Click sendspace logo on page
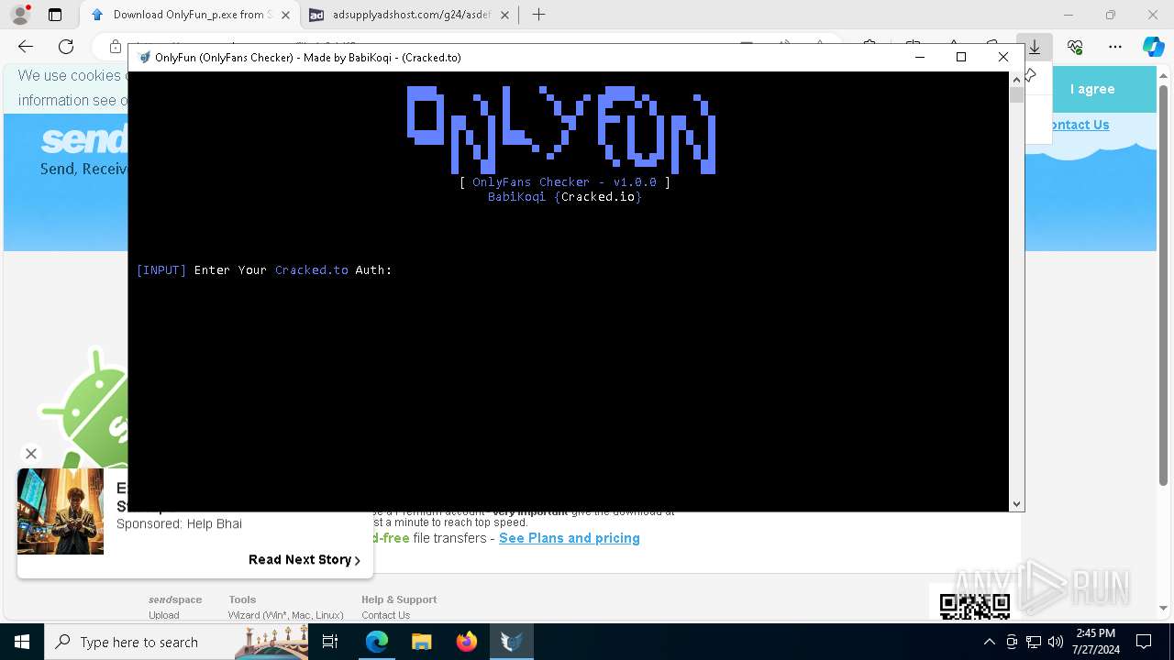The image size is (1174, 660). [x=84, y=139]
